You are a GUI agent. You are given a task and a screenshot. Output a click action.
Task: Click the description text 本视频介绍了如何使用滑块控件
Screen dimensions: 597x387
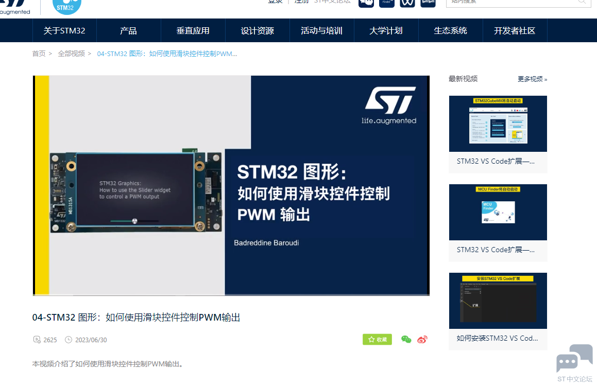tap(108, 364)
